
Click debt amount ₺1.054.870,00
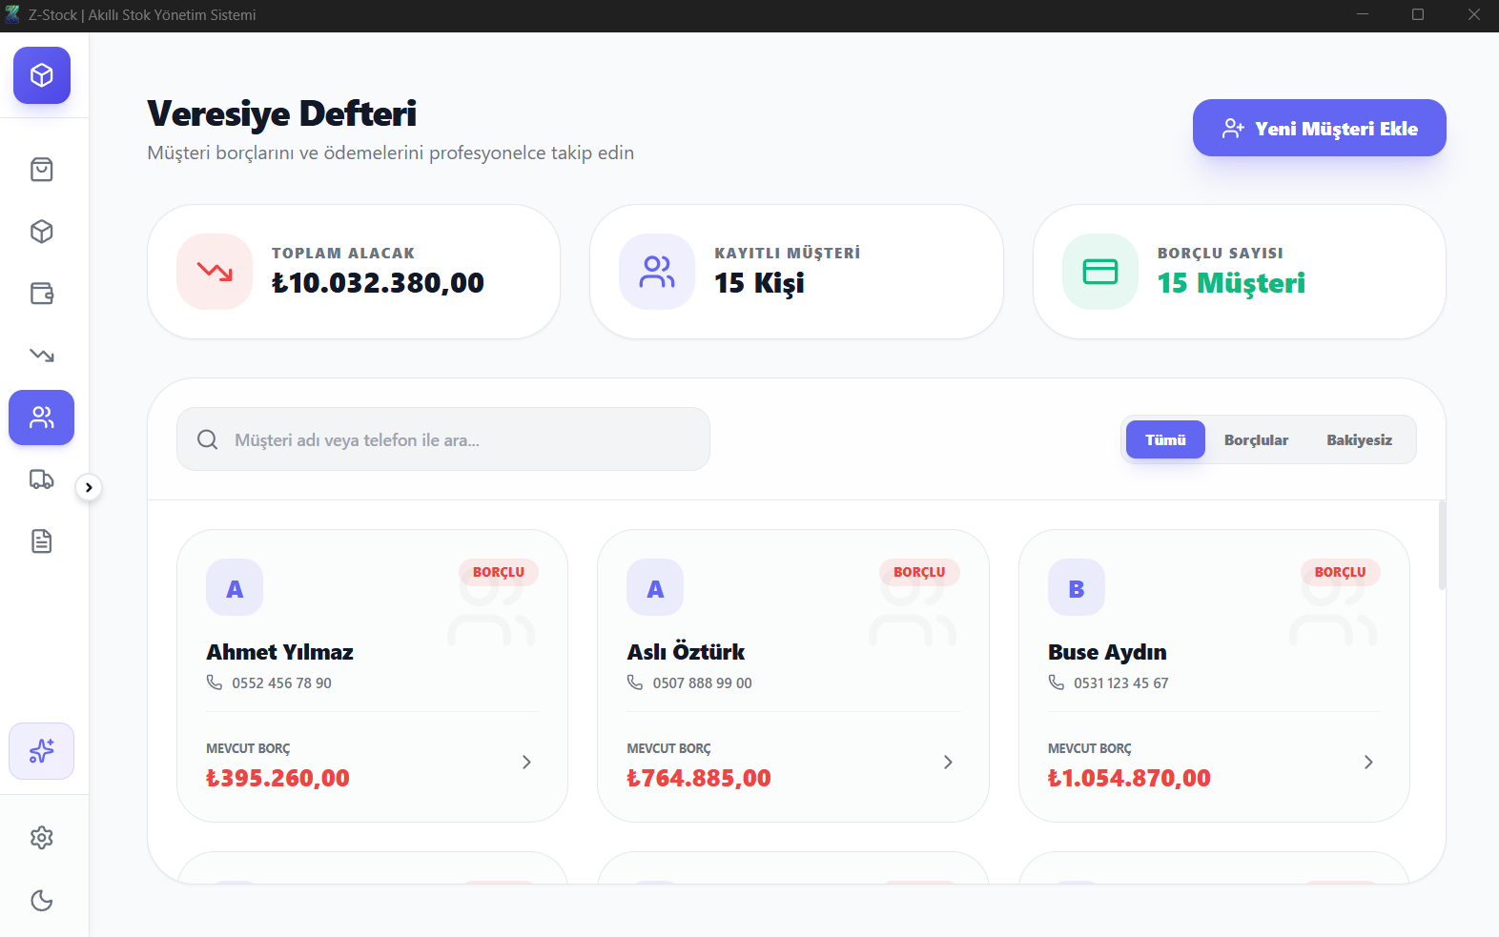[1129, 778]
